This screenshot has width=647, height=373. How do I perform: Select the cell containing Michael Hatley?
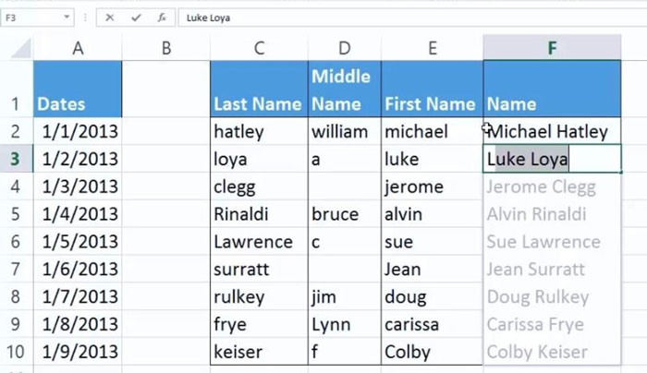click(552, 131)
